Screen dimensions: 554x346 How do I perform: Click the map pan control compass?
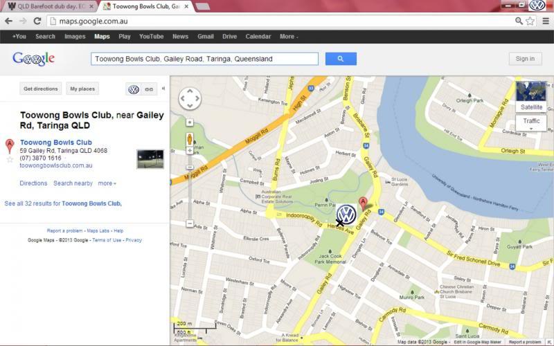[190, 98]
